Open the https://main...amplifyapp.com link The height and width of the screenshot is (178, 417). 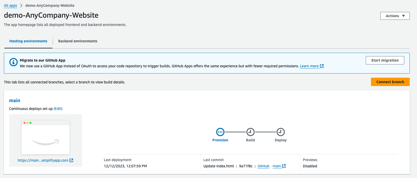[43, 160]
